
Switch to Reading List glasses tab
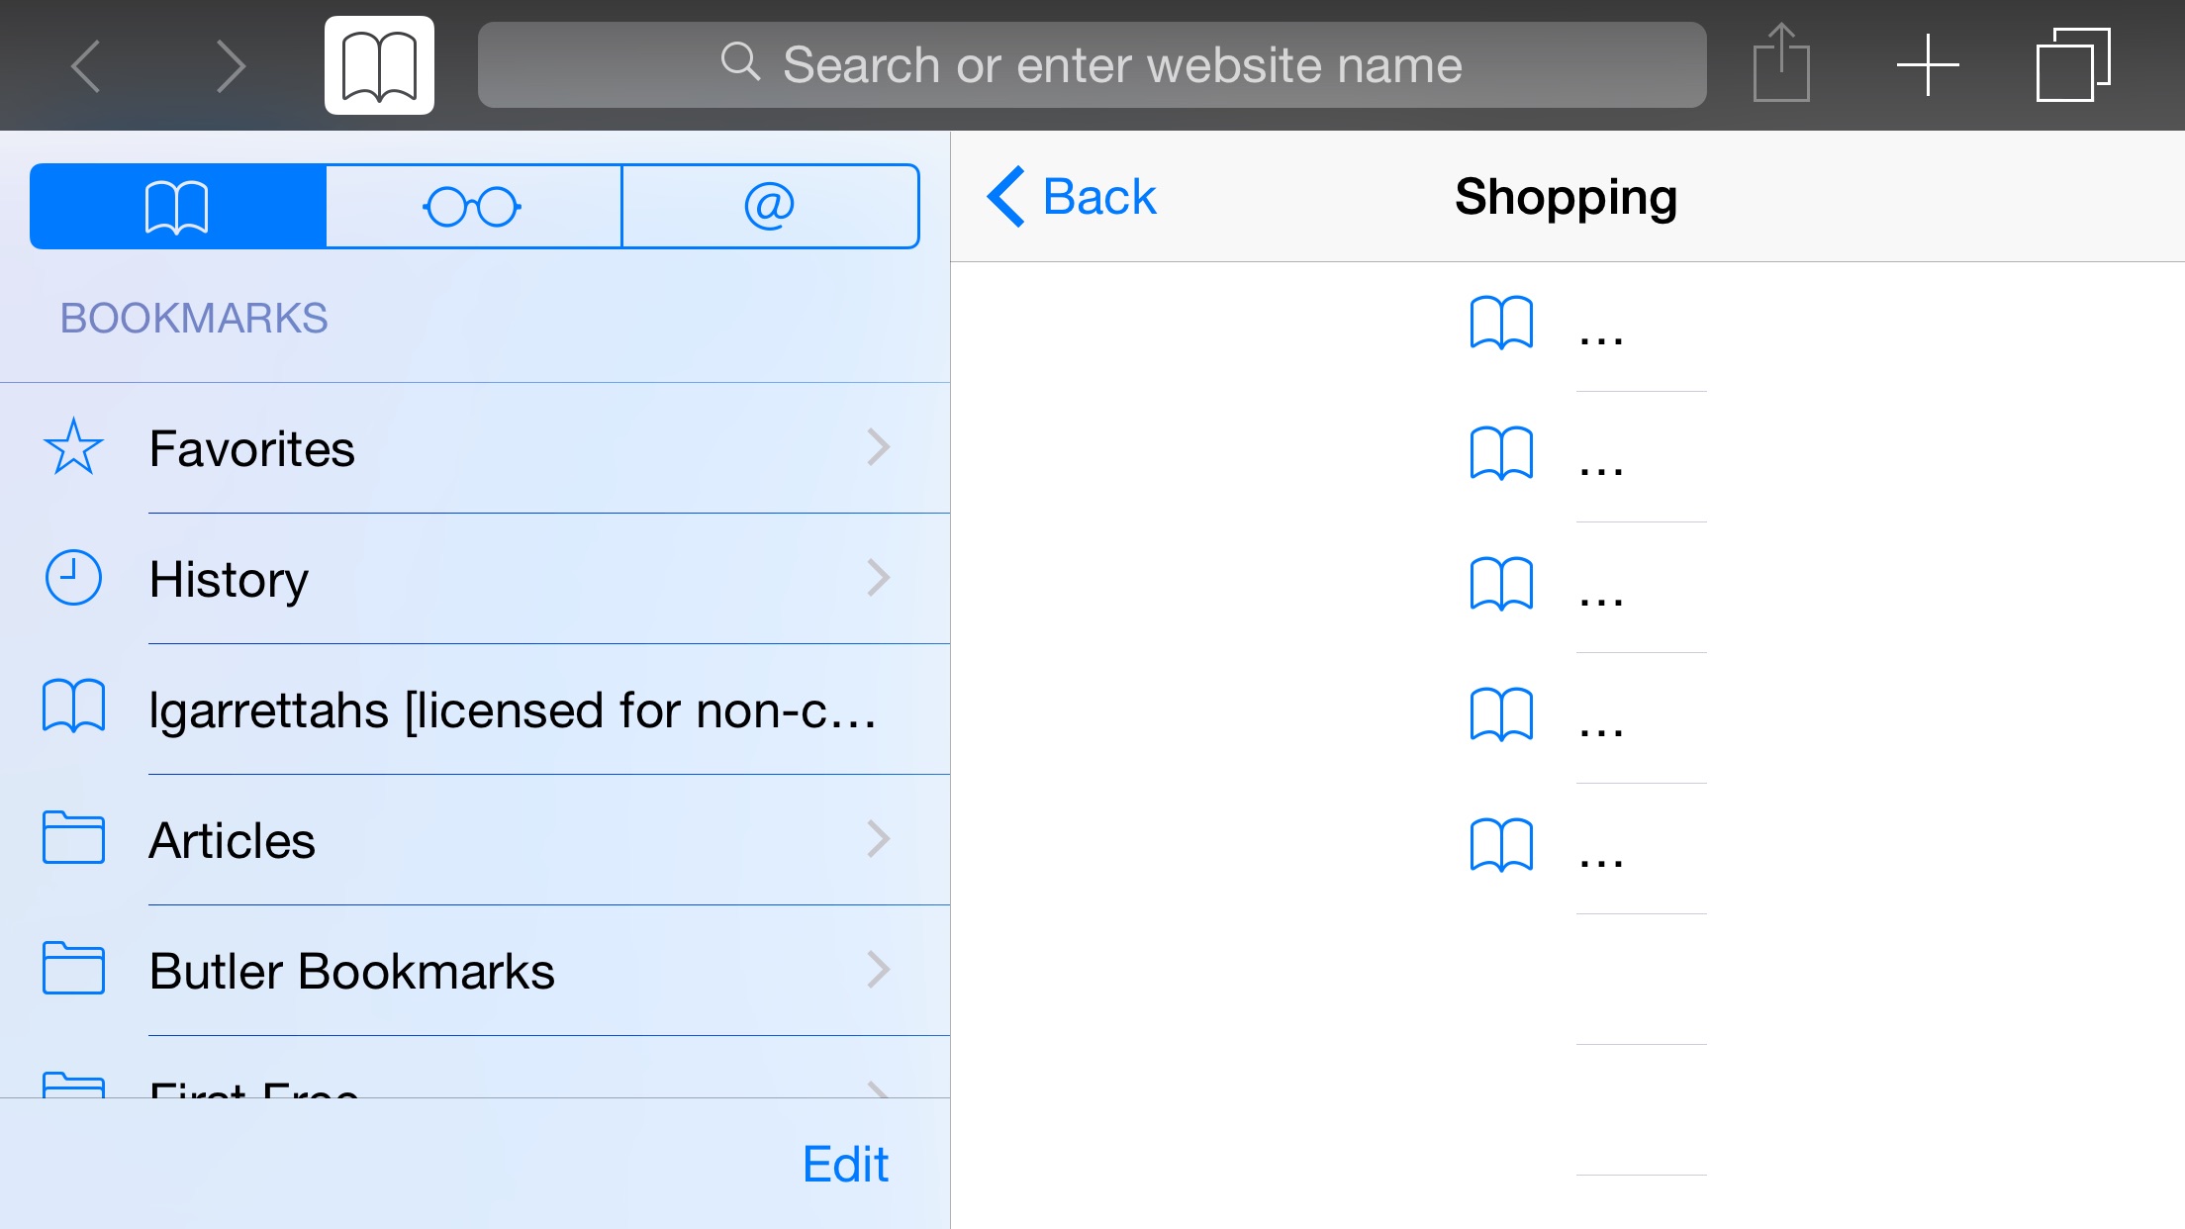point(473,206)
